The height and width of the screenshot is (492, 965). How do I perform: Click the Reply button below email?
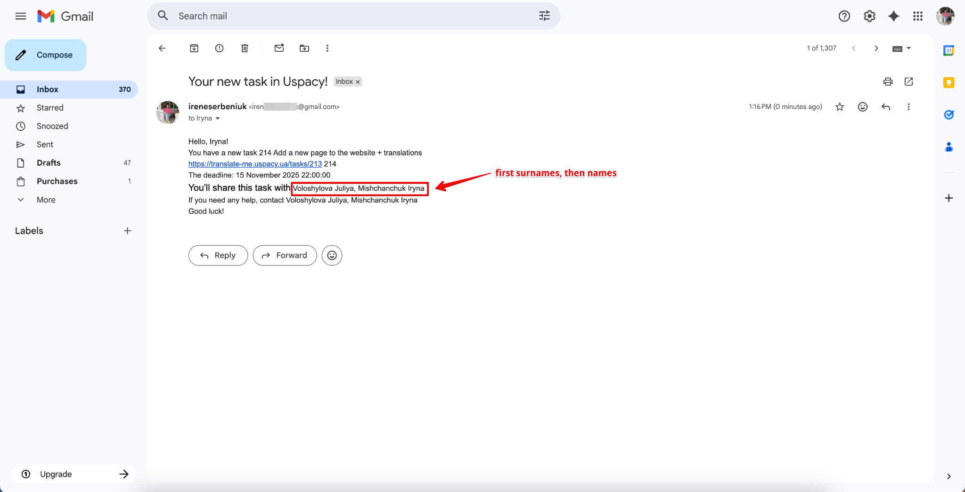218,255
